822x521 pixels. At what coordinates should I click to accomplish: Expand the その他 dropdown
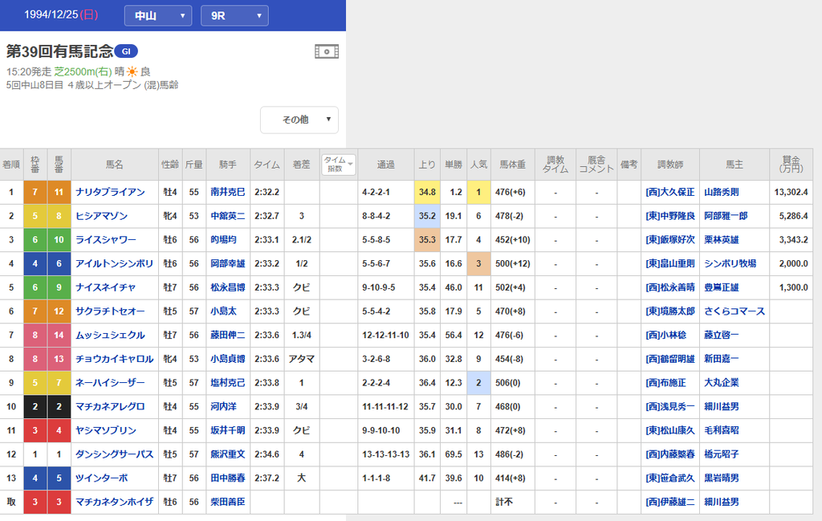299,120
